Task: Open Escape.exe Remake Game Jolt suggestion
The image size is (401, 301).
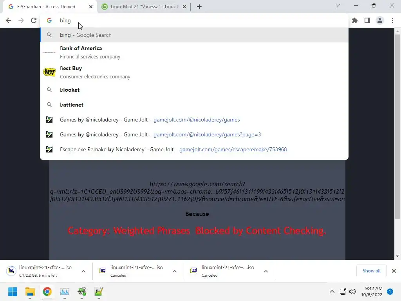Action: pos(194,149)
